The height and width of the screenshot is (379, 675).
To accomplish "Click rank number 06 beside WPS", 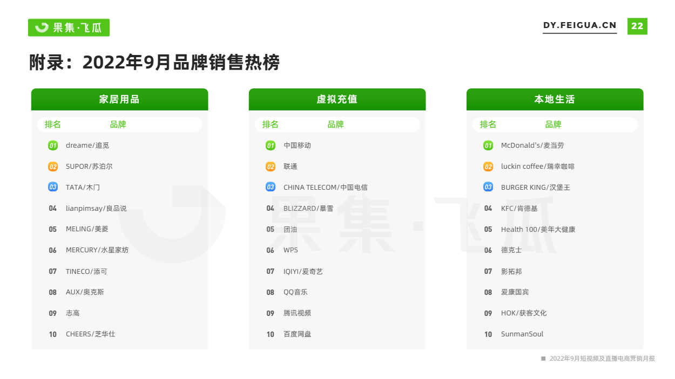I will coord(271,250).
